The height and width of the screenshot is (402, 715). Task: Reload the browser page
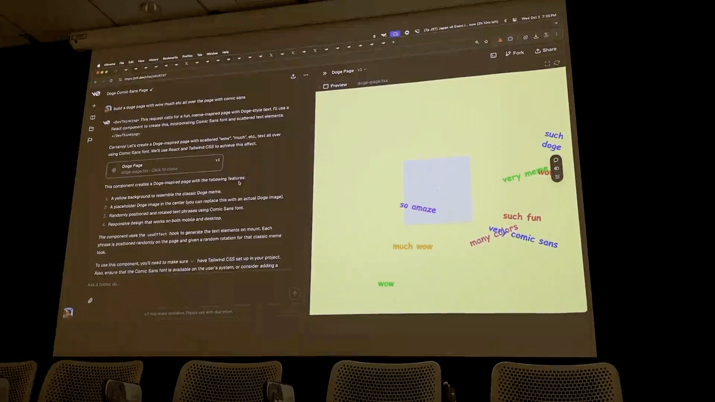tap(111, 80)
